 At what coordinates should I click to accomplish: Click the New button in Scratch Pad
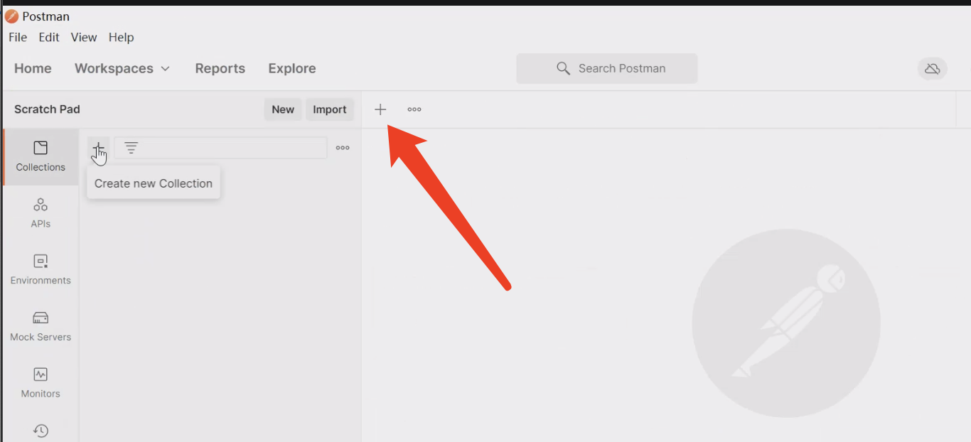pyautogui.click(x=283, y=109)
